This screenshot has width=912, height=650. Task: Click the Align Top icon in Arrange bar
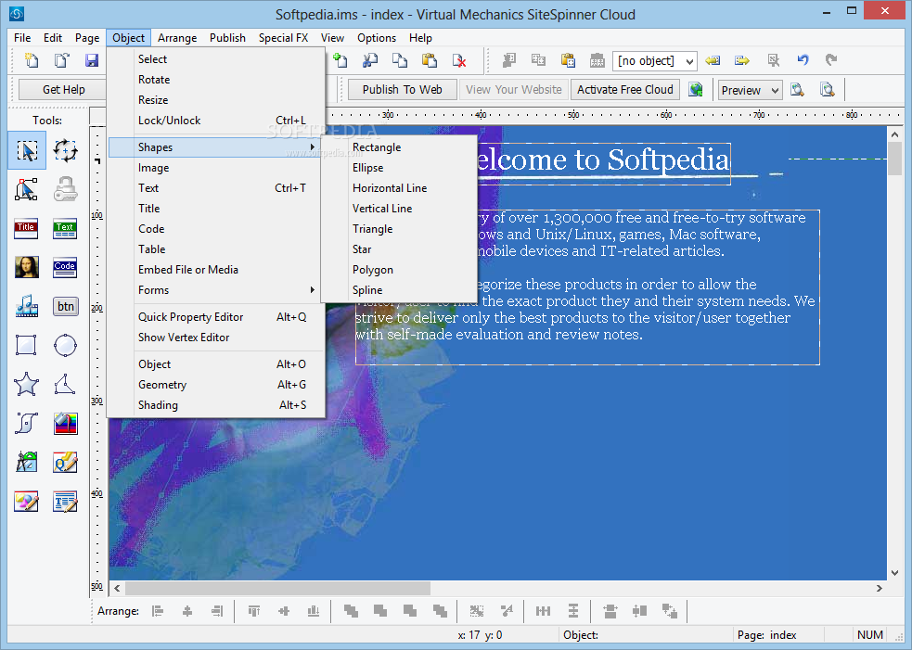[x=253, y=611]
